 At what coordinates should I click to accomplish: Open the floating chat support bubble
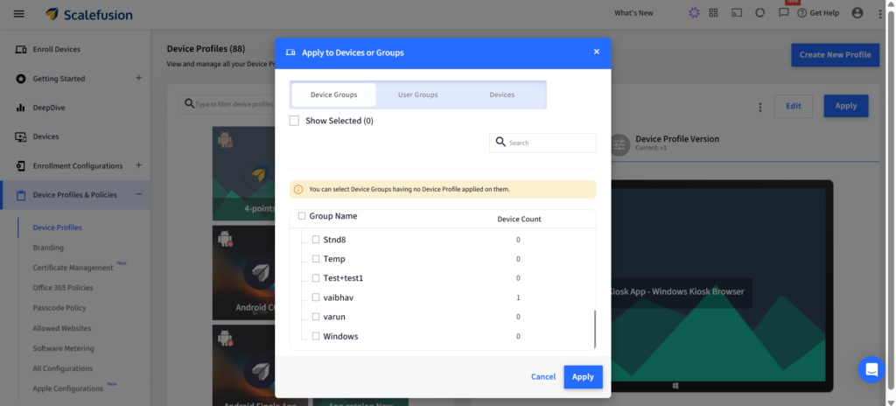pyautogui.click(x=871, y=369)
